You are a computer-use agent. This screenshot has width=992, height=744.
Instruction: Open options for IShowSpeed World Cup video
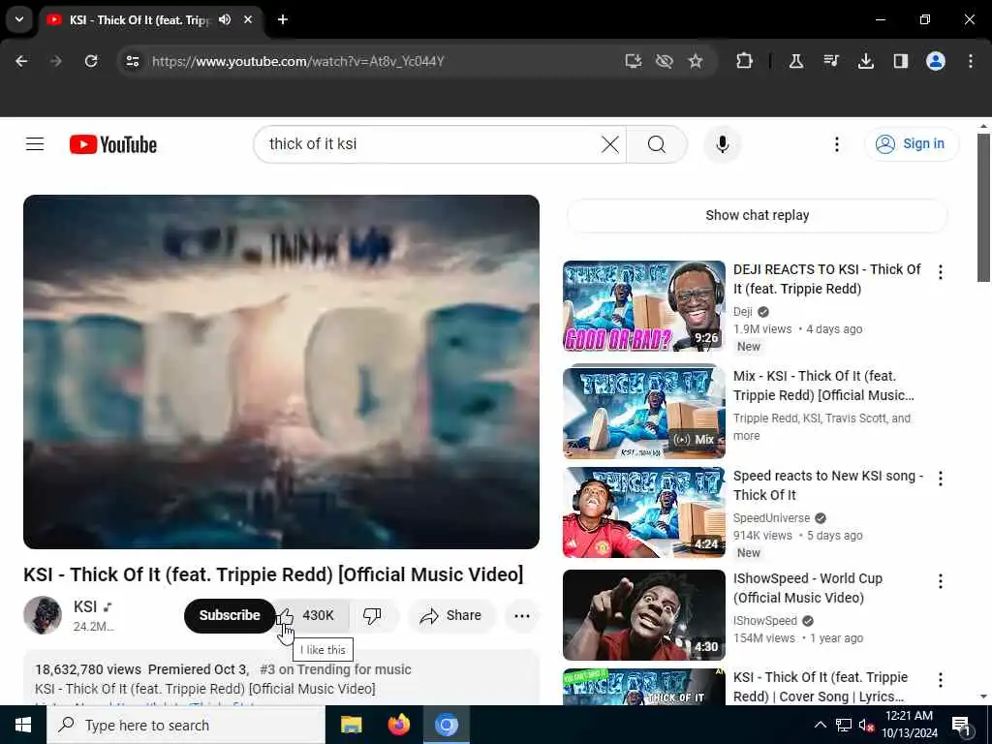[x=940, y=581]
